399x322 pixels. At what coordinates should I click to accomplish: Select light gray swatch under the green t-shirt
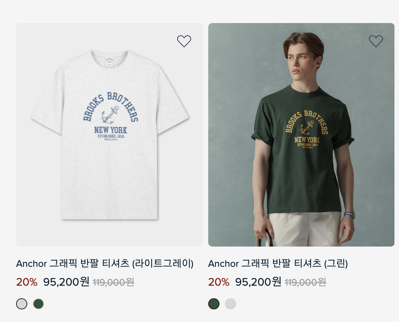coord(231,304)
